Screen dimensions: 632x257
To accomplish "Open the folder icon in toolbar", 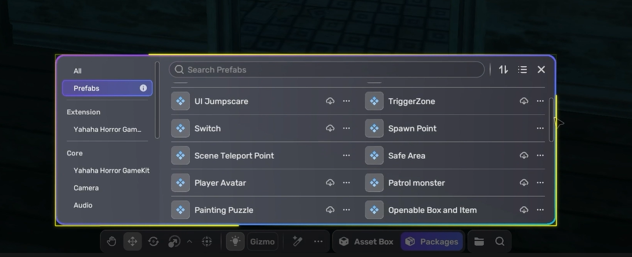I will [479, 241].
